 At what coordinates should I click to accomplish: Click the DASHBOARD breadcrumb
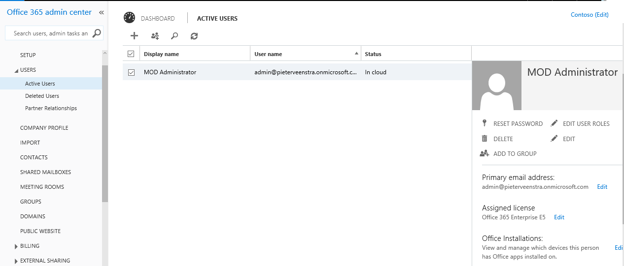[158, 19]
